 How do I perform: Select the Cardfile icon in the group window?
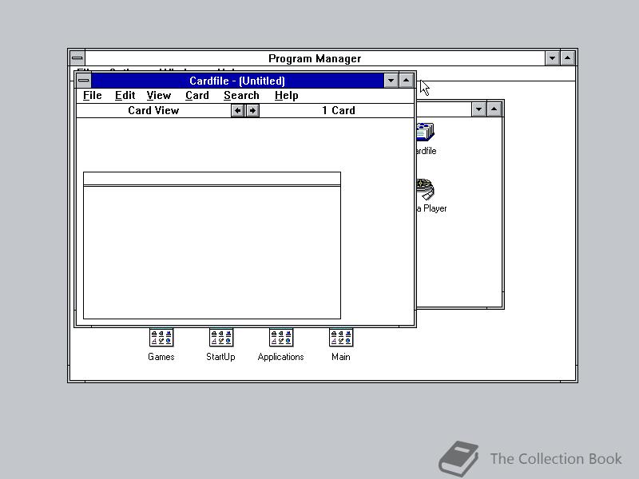pos(426,133)
